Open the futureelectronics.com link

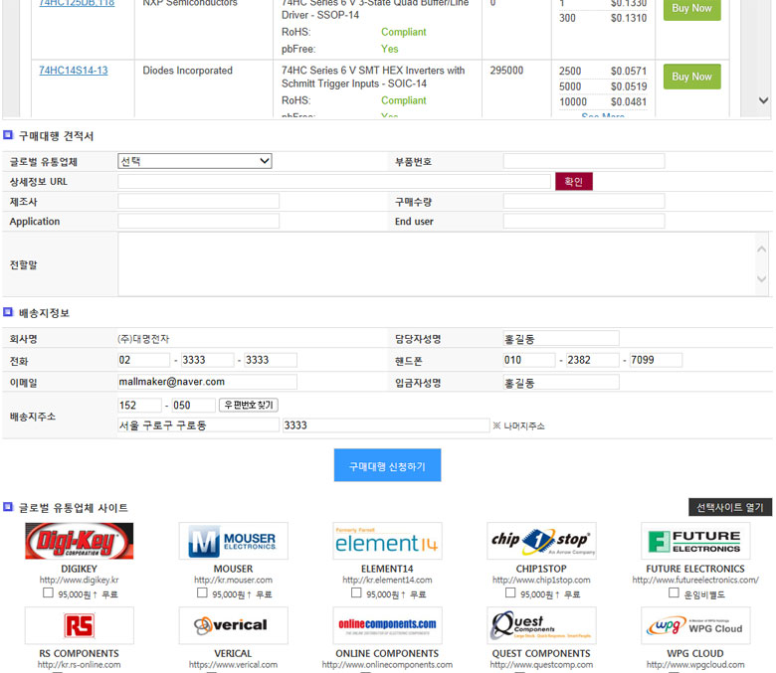tap(695, 580)
